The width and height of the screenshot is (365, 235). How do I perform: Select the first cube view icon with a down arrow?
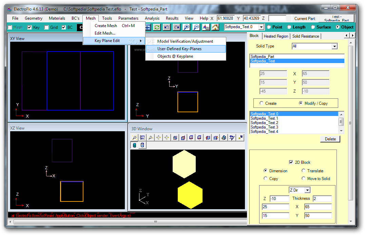coord(191,138)
